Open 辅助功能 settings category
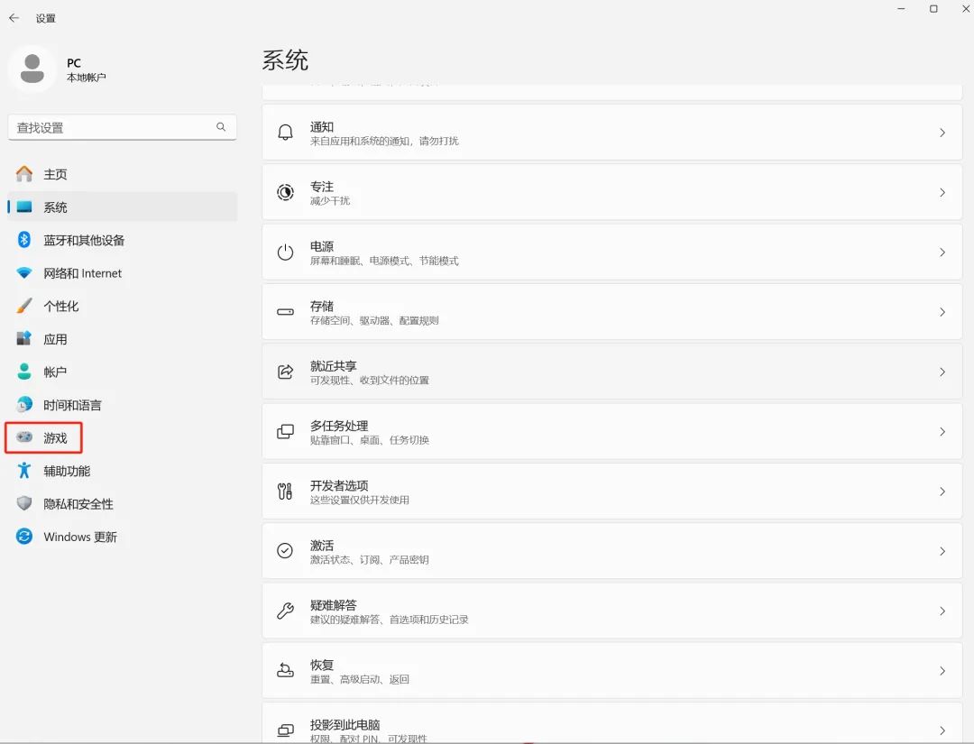Image resolution: width=974 pixels, height=744 pixels. click(x=123, y=470)
